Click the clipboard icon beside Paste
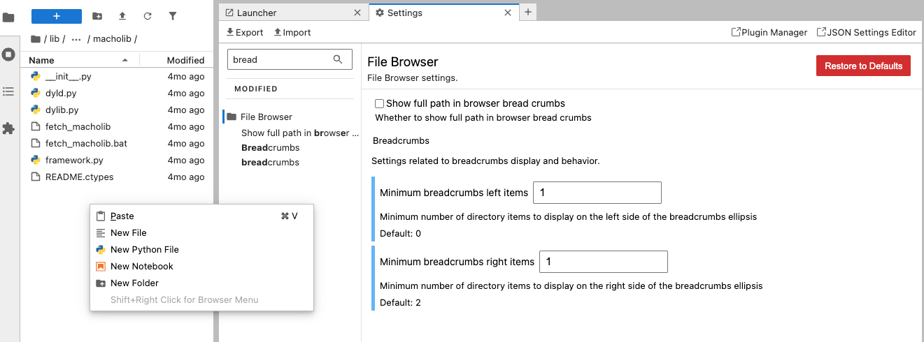This screenshot has height=342, width=924. (101, 216)
